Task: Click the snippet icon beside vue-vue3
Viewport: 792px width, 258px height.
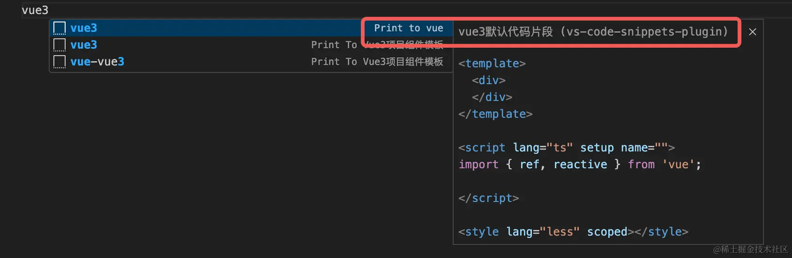Action: (x=60, y=62)
